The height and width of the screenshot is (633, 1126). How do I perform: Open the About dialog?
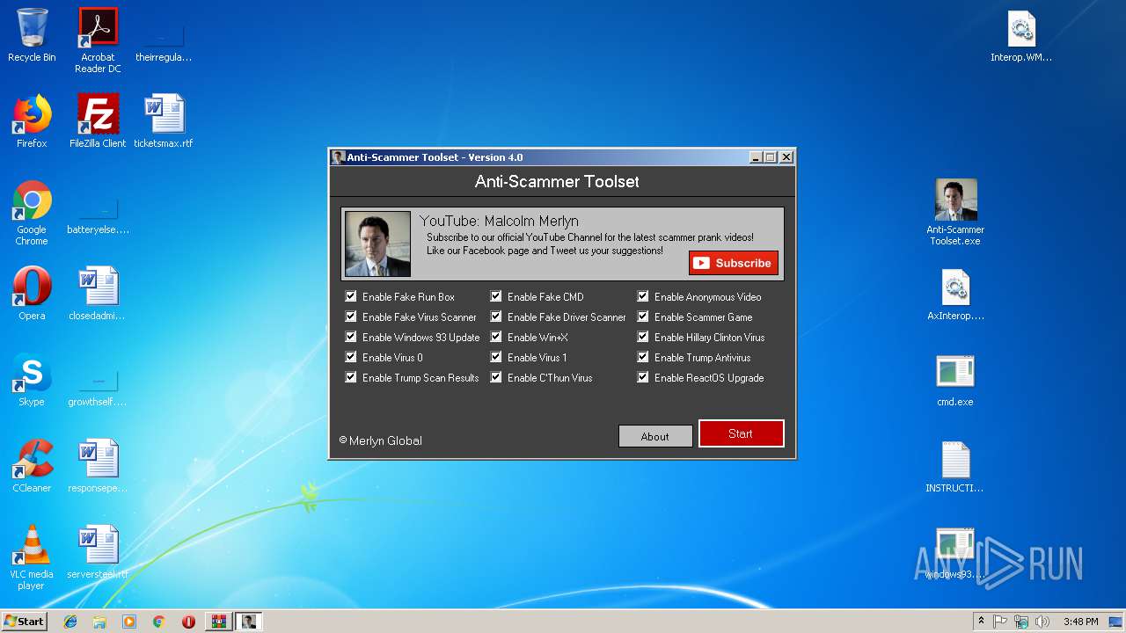point(655,436)
